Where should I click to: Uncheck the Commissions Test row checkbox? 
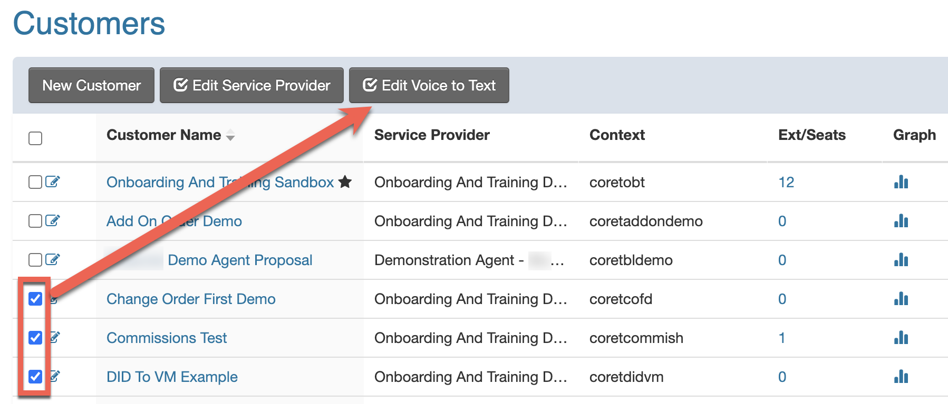pos(35,338)
